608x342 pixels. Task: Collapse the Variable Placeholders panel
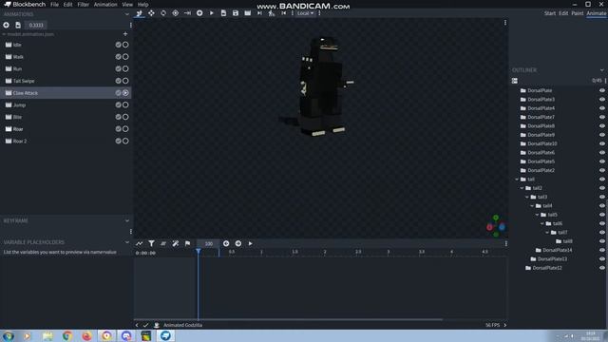pos(126,242)
